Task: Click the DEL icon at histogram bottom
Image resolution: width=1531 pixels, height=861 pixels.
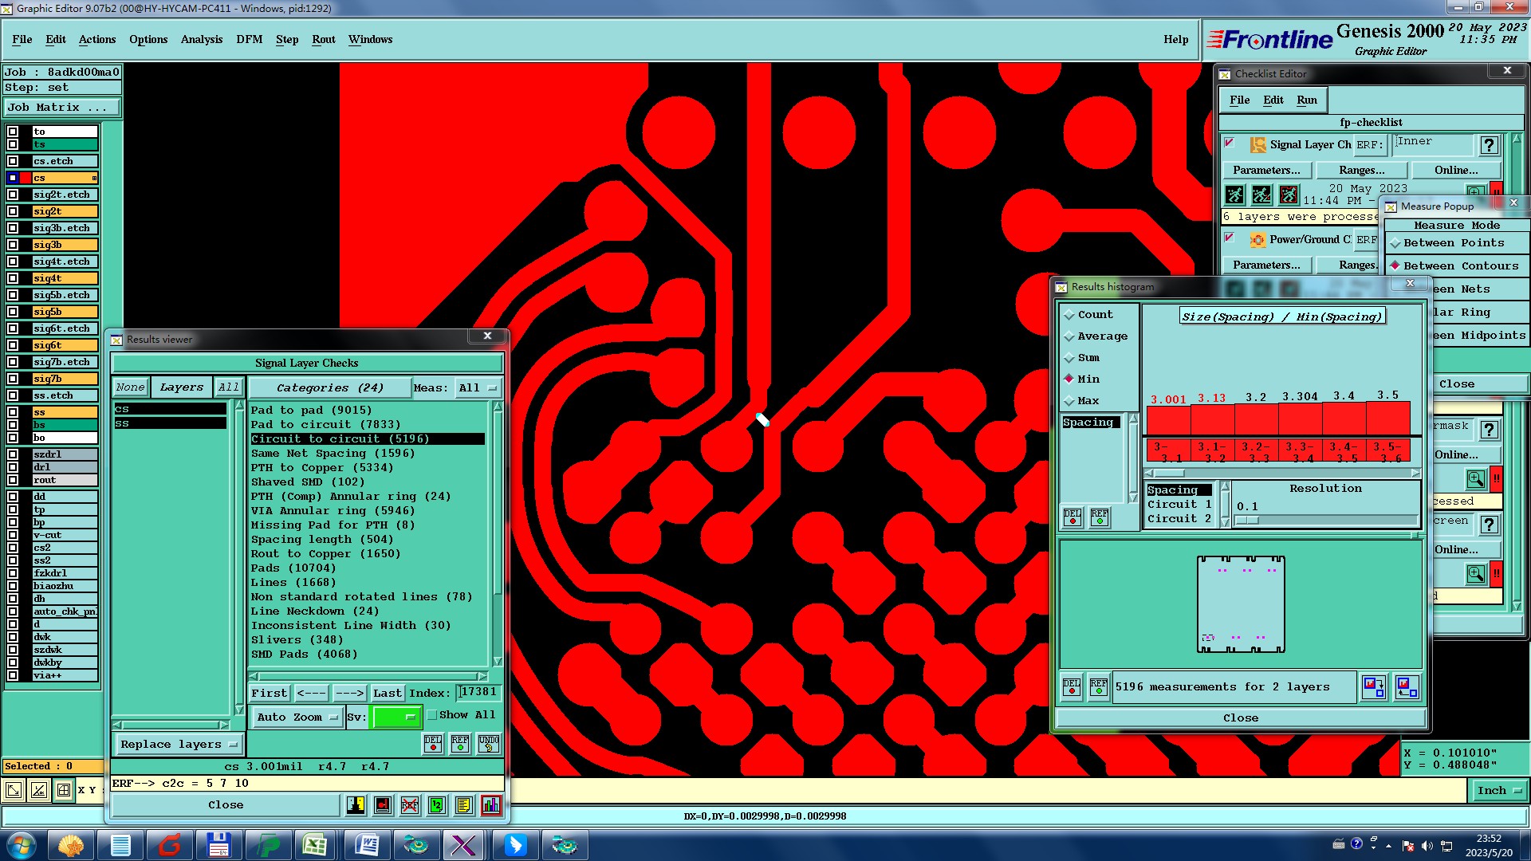Action: [x=1072, y=686]
